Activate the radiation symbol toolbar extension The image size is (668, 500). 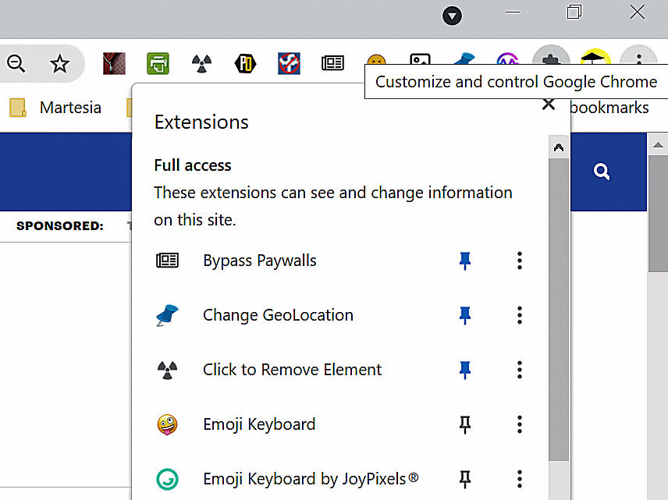click(x=201, y=63)
